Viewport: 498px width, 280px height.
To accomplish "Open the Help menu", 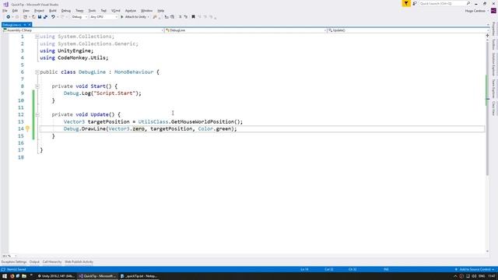I will click(x=161, y=11).
